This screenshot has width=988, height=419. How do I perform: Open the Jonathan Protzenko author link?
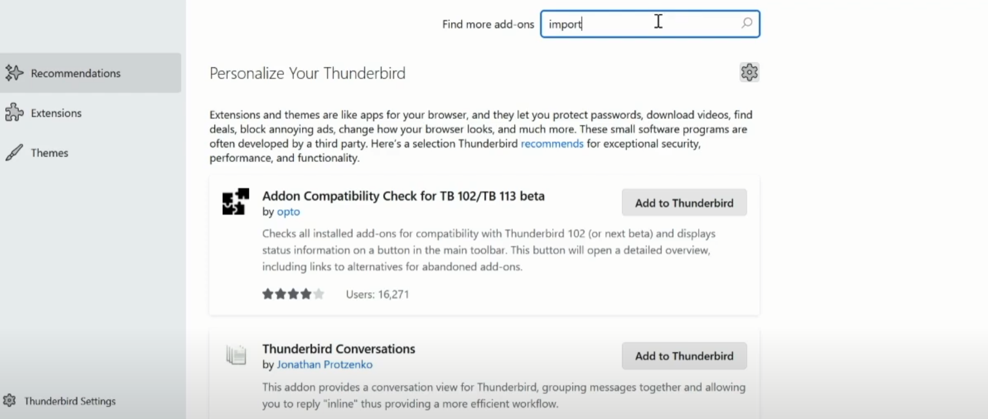325,365
